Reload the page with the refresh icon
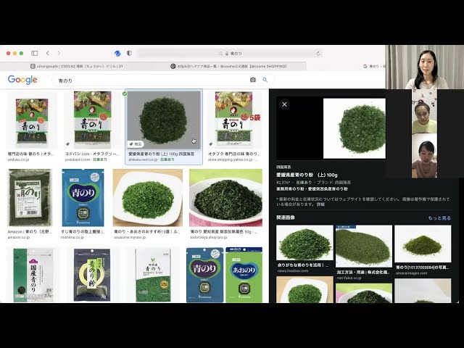 pyautogui.click(x=318, y=54)
